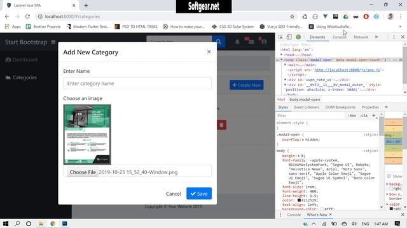Click the green Vue devtools icon

[298, 37]
